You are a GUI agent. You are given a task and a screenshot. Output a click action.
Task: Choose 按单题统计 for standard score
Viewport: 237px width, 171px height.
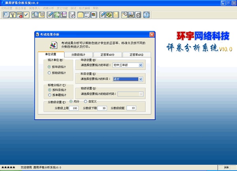click(49, 96)
